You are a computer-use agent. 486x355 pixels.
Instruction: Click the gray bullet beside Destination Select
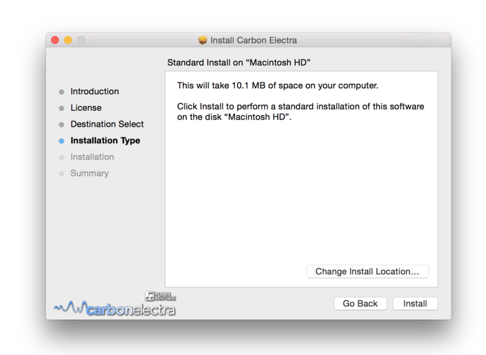(61, 125)
